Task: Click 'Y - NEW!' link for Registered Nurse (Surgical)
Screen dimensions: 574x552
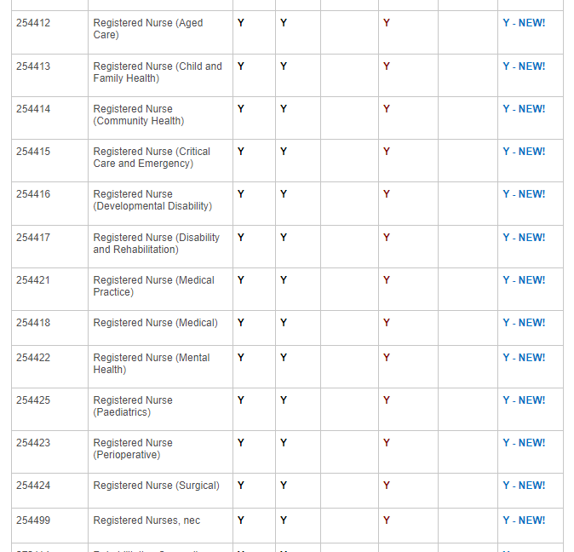Action: tap(523, 486)
